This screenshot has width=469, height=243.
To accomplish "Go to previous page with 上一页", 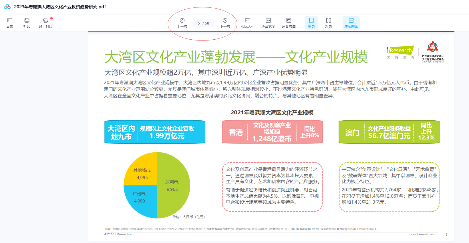I will click(x=182, y=23).
